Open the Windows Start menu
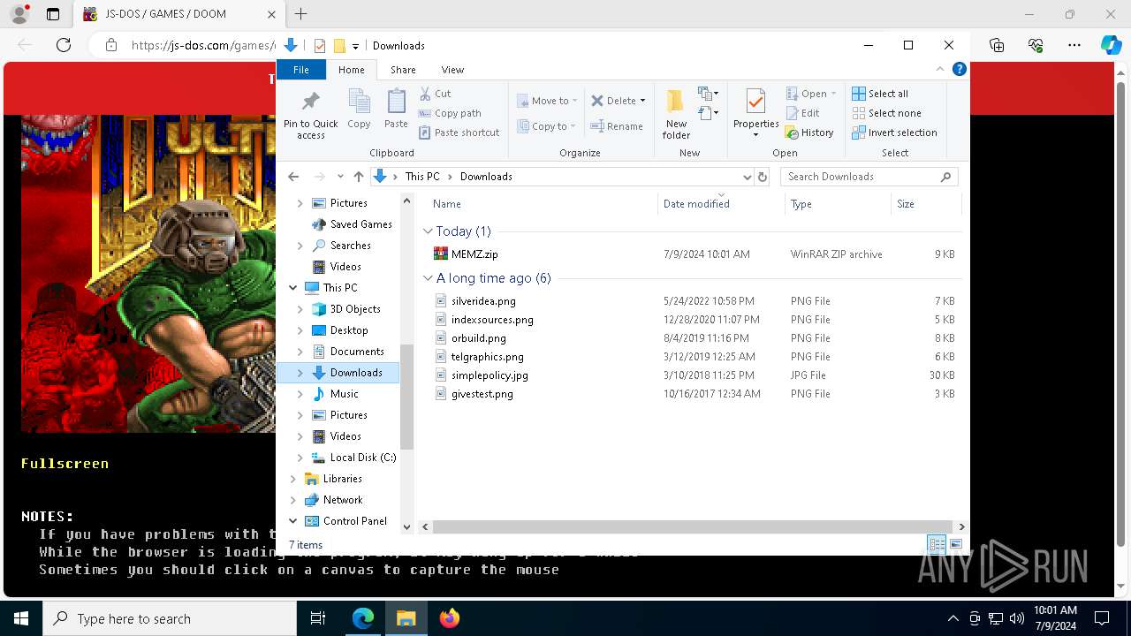1131x636 pixels. (20, 618)
